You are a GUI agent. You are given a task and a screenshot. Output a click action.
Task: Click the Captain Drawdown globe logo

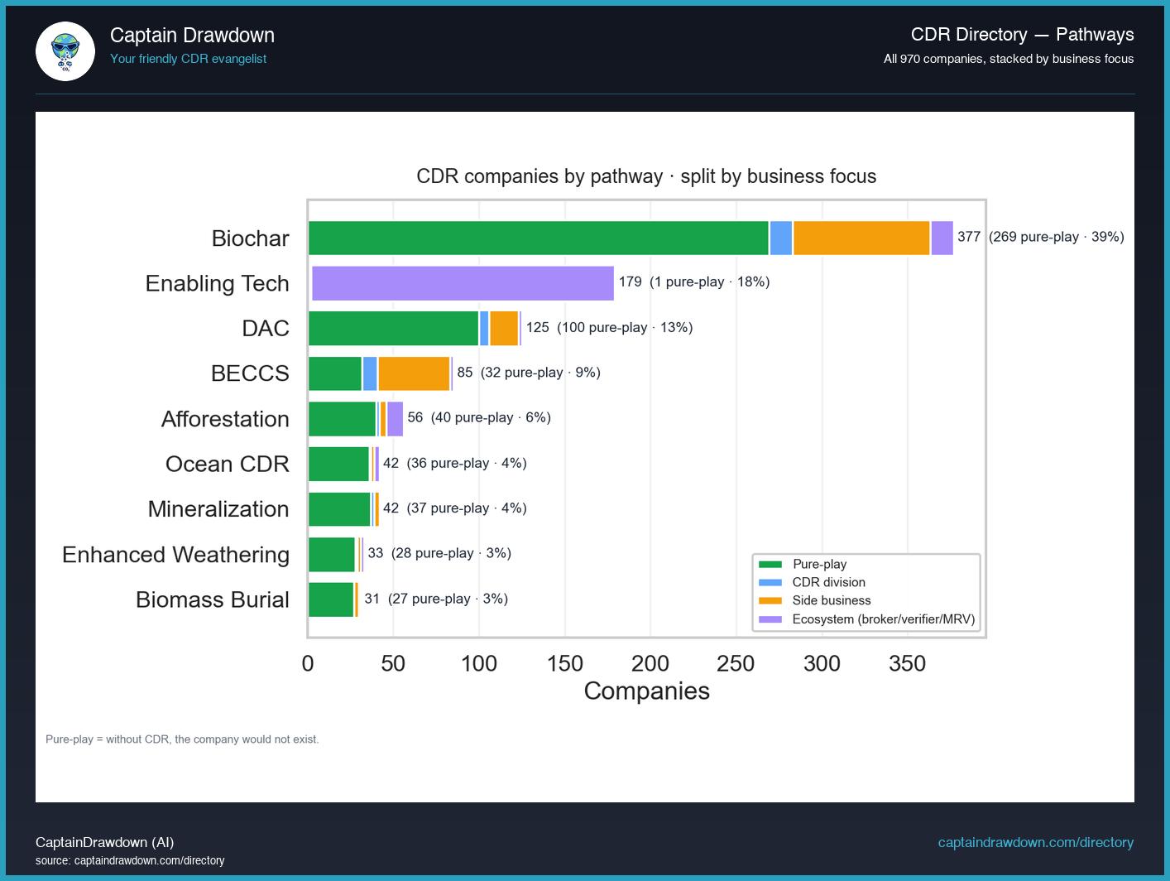click(x=65, y=51)
